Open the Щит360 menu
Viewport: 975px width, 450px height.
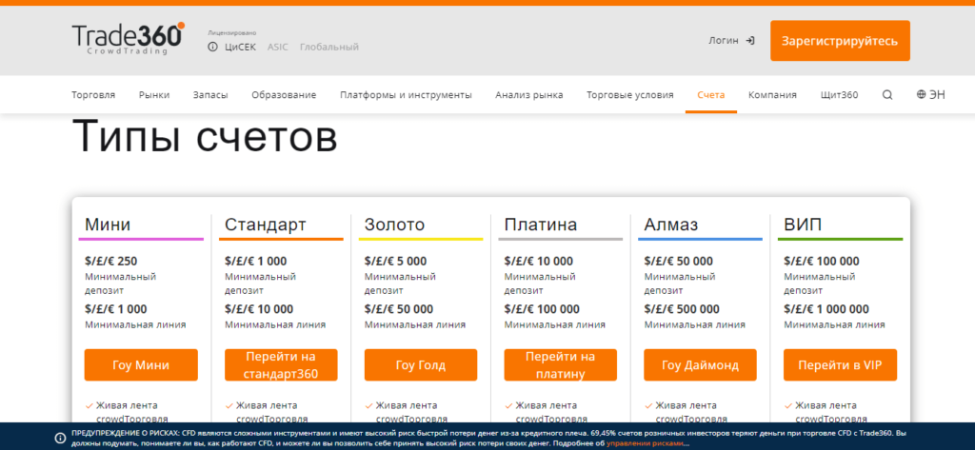(x=840, y=95)
